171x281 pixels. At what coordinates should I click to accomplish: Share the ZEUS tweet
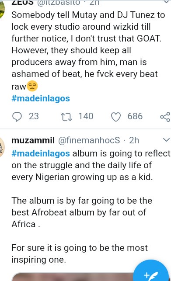165,117
